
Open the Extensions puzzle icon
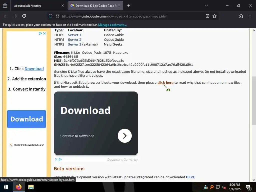pyautogui.click(x=241, y=16)
